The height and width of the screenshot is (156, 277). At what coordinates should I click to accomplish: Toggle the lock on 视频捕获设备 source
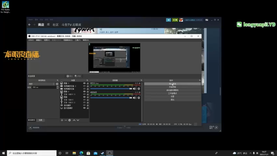pyautogui.click(x=88, y=89)
